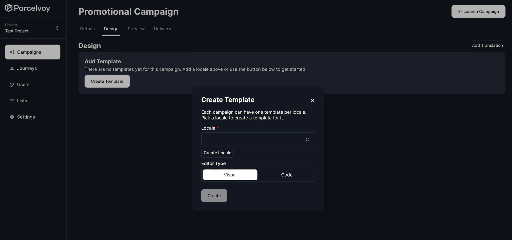Click the Locale selector chevron
Image resolution: width=512 pixels, height=240 pixels.
tap(307, 139)
